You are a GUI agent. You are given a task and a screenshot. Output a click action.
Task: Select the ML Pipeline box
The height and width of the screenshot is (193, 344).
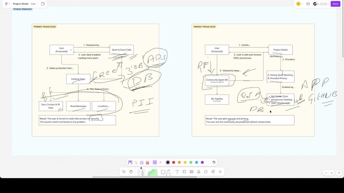pos(217,99)
